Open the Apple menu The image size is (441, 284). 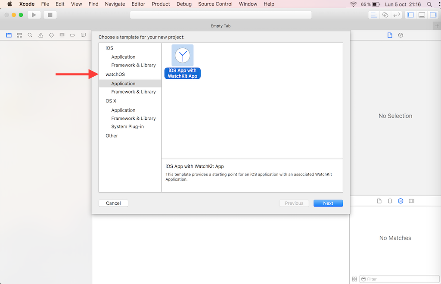point(9,4)
